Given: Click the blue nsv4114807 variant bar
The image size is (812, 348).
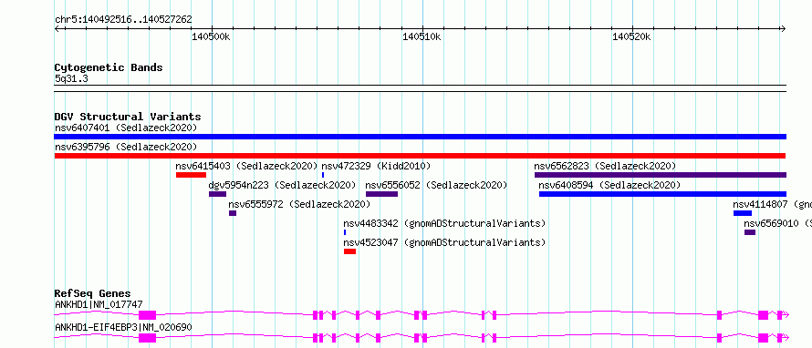Looking at the screenshot, I should click(742, 213).
